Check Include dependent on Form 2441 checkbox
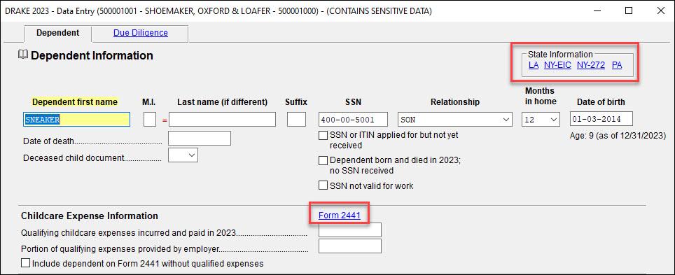Viewport: 675px width, 275px height. point(25,262)
